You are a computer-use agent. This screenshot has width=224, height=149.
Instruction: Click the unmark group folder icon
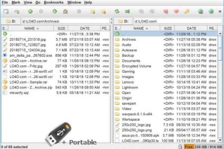tap(103, 12)
